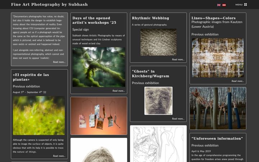Open Read more in Documentary photography statement card
The height and width of the screenshot is (162, 259).
59,62
